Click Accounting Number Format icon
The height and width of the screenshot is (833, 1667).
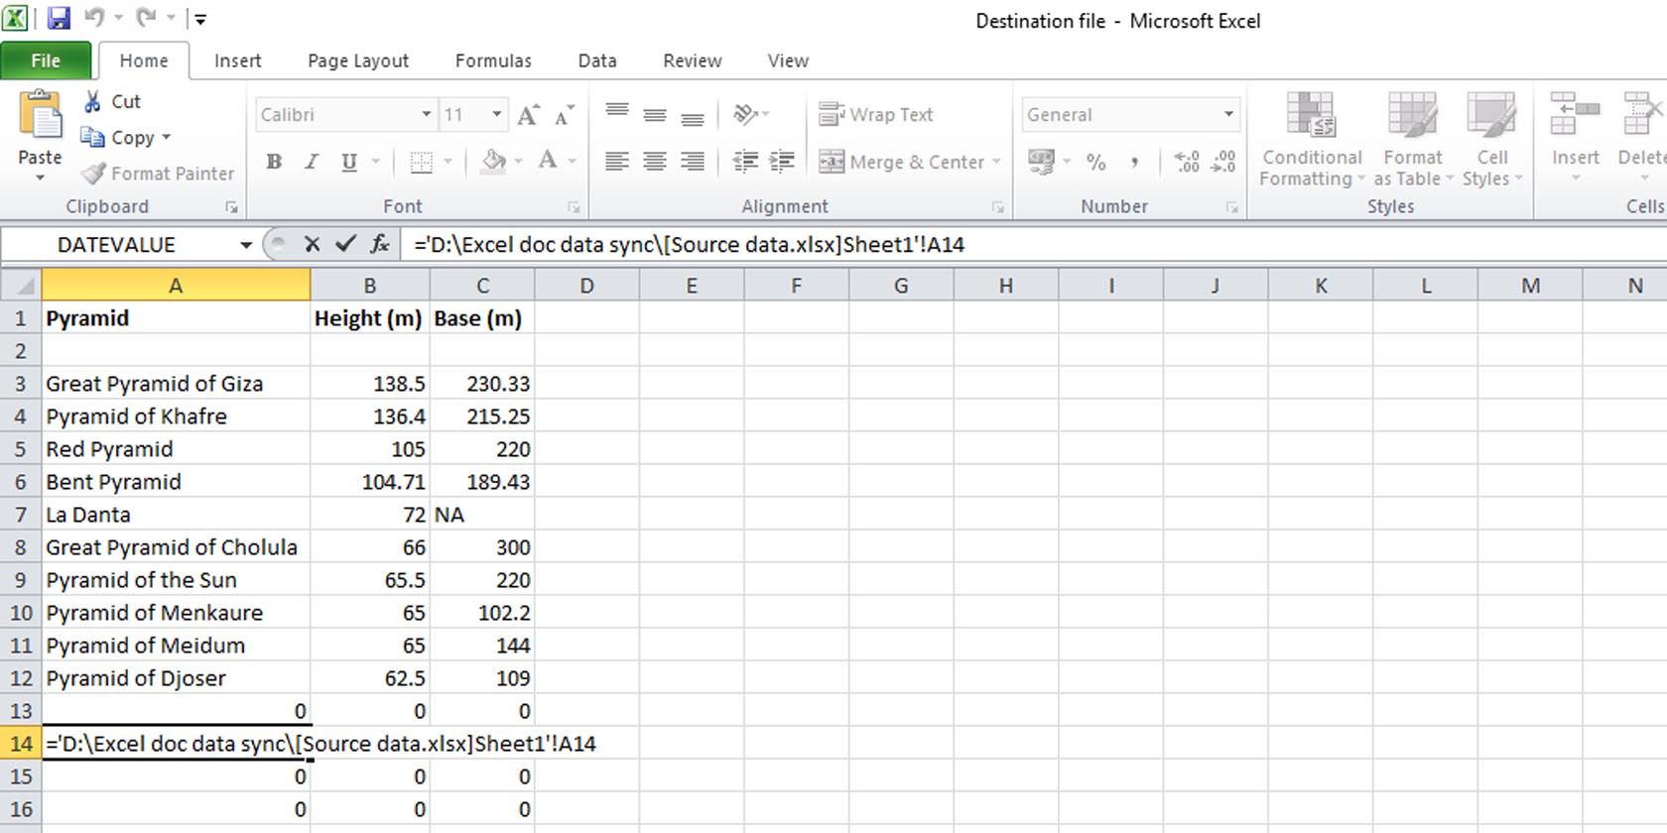tap(1041, 162)
